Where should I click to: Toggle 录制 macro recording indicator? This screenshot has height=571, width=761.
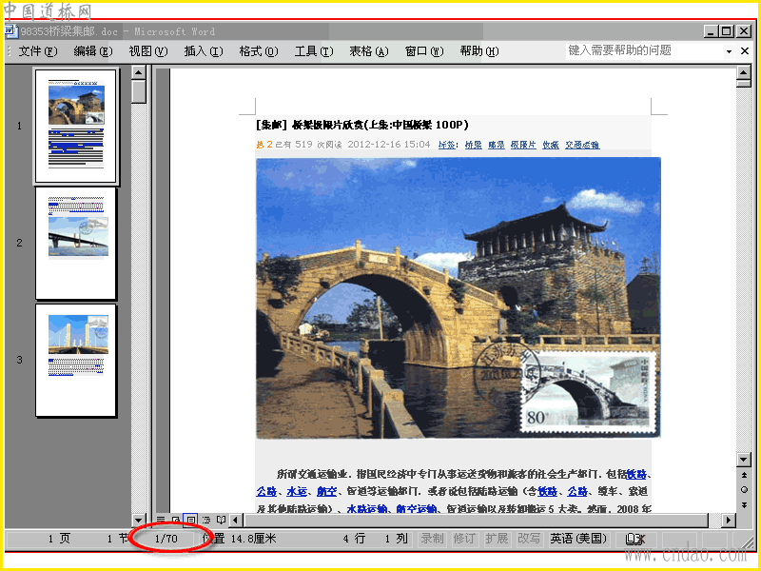coord(432,539)
